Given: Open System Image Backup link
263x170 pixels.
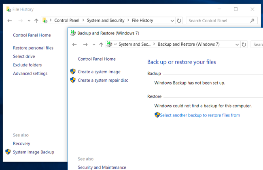Looking at the screenshot, I should point(34,152).
